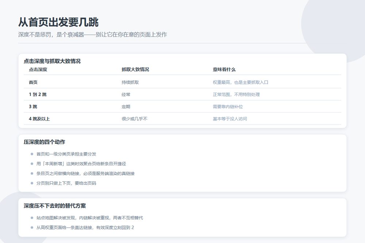Click the table cell 首页
Screen dimensions: 365x243
pyautogui.click(x=33, y=82)
